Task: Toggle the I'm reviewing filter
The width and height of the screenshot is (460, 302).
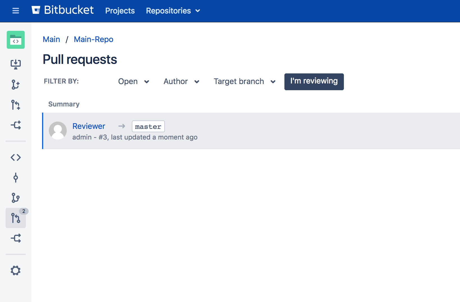Action: [x=314, y=82]
